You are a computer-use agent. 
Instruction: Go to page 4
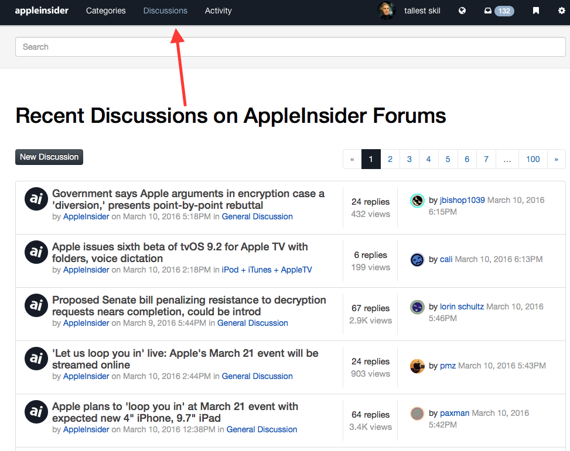pyautogui.click(x=429, y=159)
